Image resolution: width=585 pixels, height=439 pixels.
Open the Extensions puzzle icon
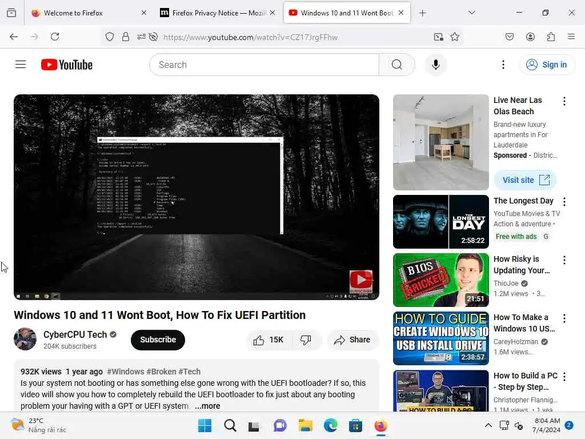click(551, 37)
